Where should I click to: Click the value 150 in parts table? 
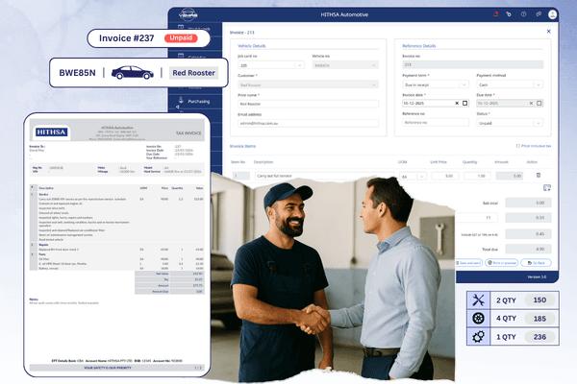539,300
